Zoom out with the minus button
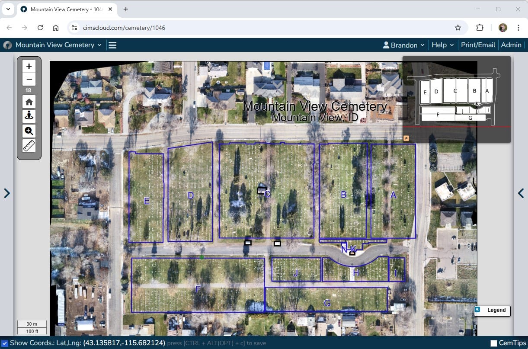Screen dimensions: 528x349 click(x=29, y=79)
